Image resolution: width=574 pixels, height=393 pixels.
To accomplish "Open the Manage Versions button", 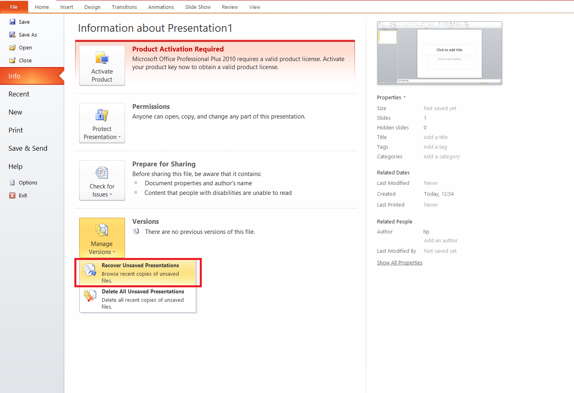I will (102, 238).
